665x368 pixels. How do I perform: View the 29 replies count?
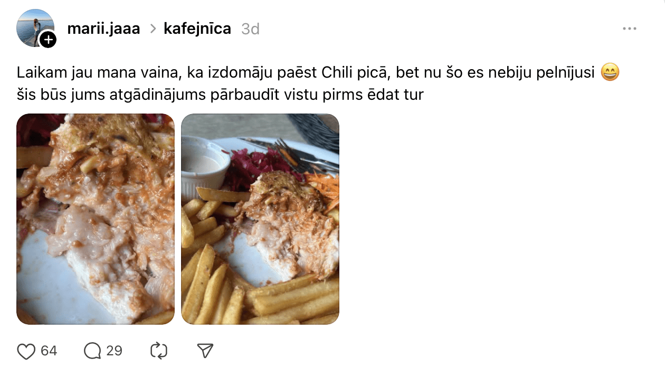114,351
